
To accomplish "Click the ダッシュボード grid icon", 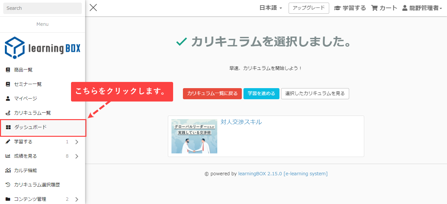I will point(8,127).
